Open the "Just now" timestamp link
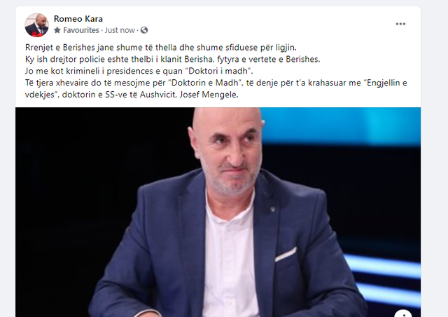The height and width of the screenshot is (317, 448). coord(120,30)
